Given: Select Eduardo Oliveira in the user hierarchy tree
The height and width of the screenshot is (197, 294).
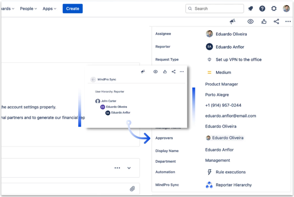Looking at the screenshot, I should (116, 107).
